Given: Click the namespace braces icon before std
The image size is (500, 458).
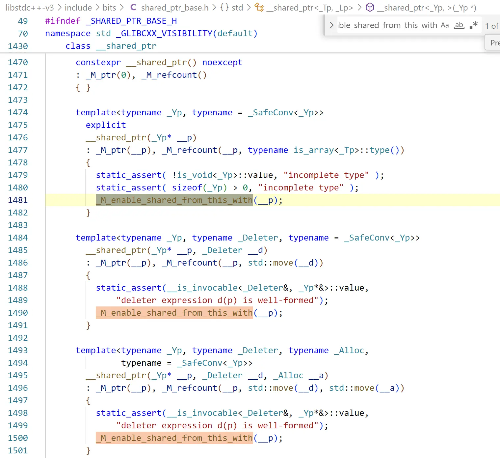Looking at the screenshot, I should point(224,8).
